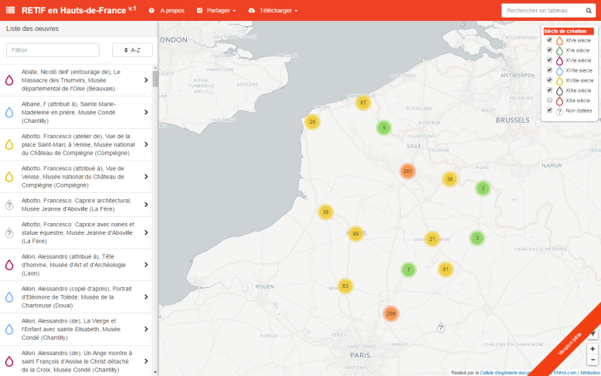Click the question-mark undated marker on map
This screenshot has height=376, width=601.
(440, 328)
